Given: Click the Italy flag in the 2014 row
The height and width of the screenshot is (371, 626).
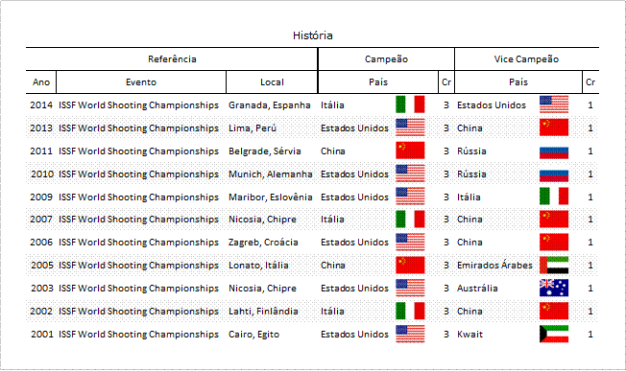Looking at the screenshot, I should tap(410, 104).
